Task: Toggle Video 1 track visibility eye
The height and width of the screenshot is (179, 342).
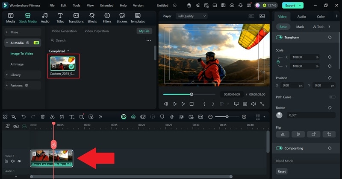Action: click(19, 161)
